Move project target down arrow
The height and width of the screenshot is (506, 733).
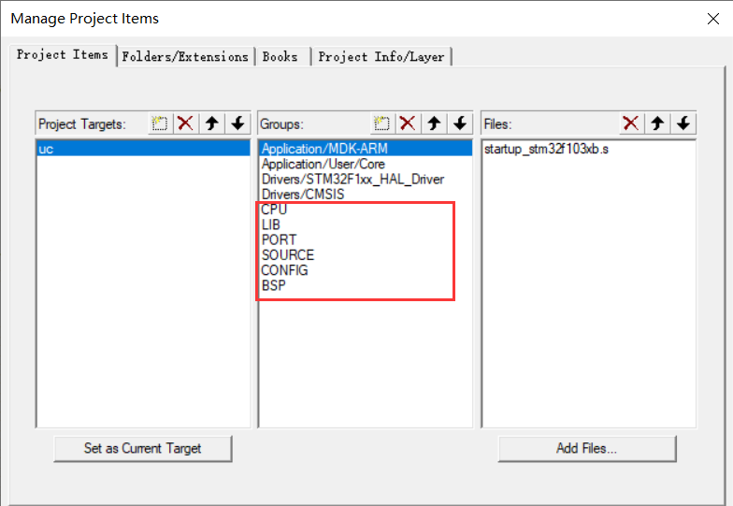click(x=237, y=123)
